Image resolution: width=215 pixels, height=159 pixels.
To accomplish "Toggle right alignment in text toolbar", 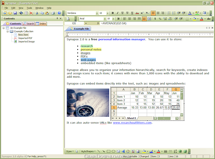I will click(163, 13).
